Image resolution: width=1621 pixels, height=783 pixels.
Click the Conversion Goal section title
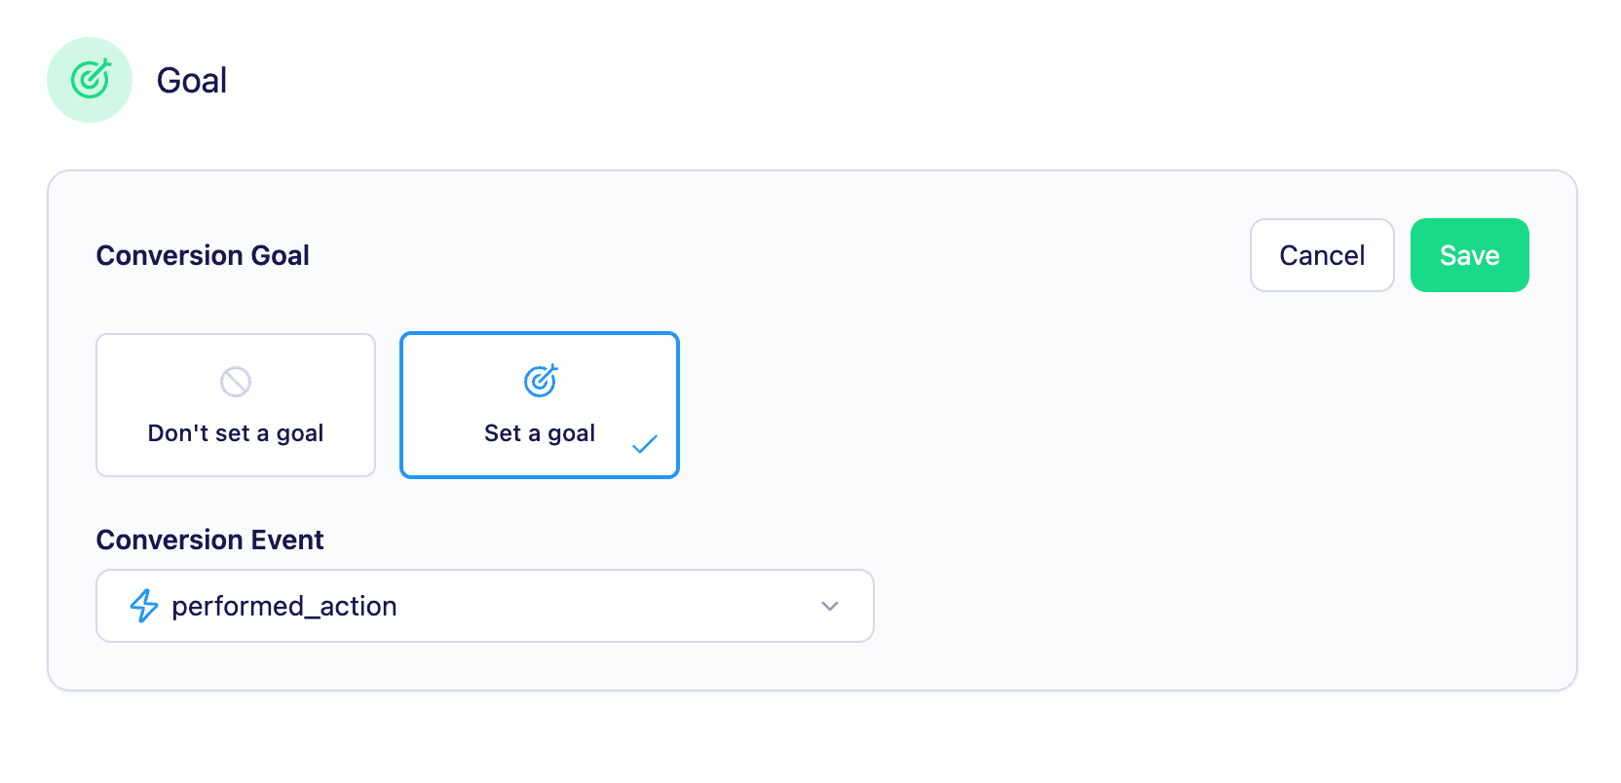pos(203,255)
